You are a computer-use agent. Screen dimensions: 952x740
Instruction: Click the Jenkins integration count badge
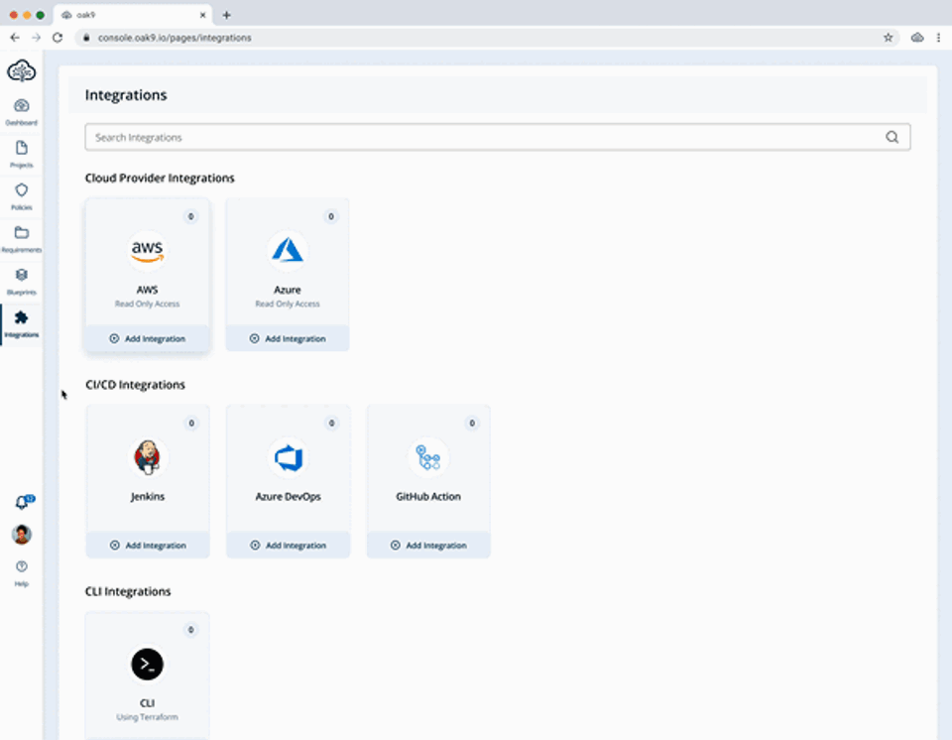[x=191, y=423]
